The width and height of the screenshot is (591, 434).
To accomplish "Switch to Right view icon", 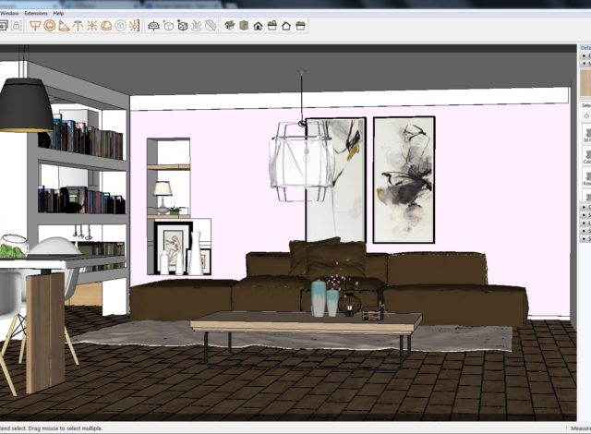I will tap(272, 26).
